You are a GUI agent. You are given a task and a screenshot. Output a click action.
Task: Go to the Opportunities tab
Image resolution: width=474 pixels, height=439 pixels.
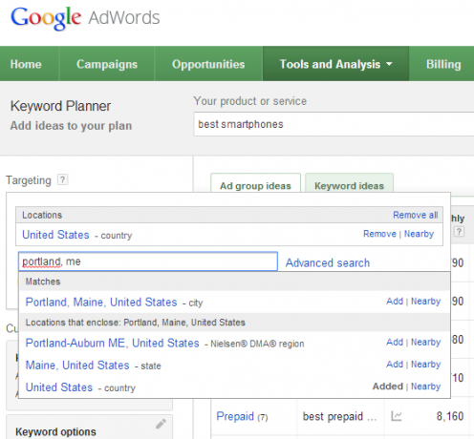[208, 64]
